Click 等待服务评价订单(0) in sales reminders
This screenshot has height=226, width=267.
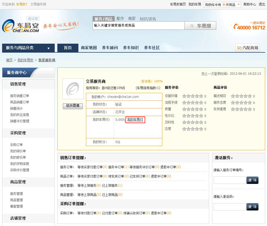(144, 167)
